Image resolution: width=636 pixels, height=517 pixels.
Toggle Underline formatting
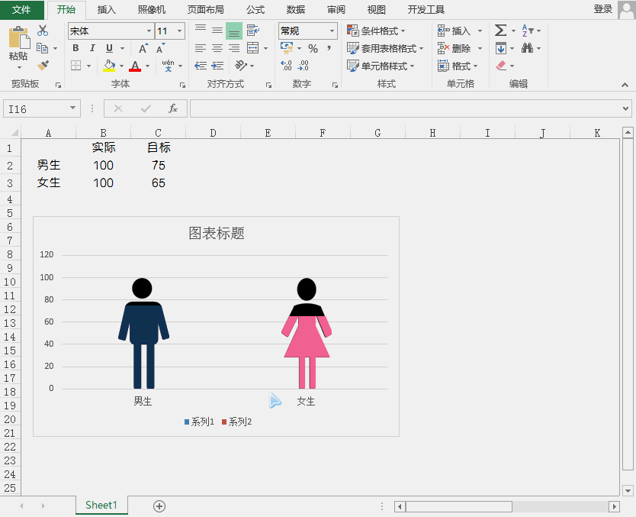pos(109,48)
